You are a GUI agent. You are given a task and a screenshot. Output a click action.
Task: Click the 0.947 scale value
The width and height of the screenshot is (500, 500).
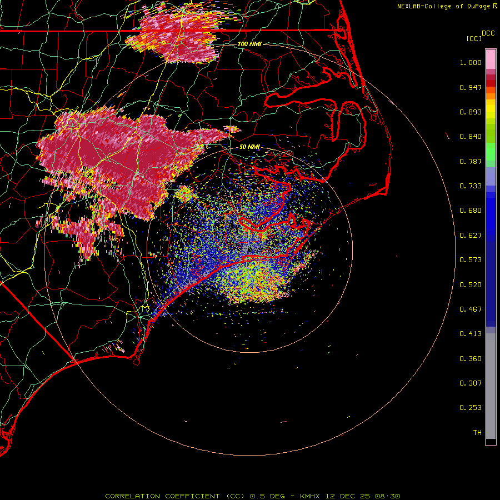(x=471, y=87)
